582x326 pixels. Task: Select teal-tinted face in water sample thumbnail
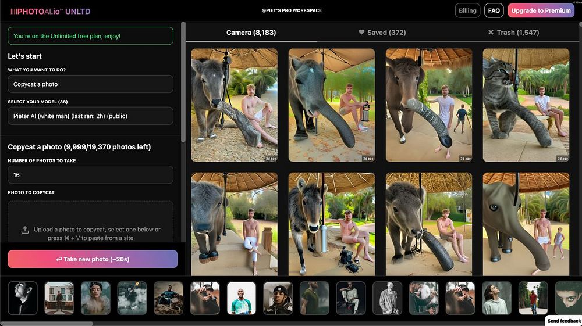[95, 298]
